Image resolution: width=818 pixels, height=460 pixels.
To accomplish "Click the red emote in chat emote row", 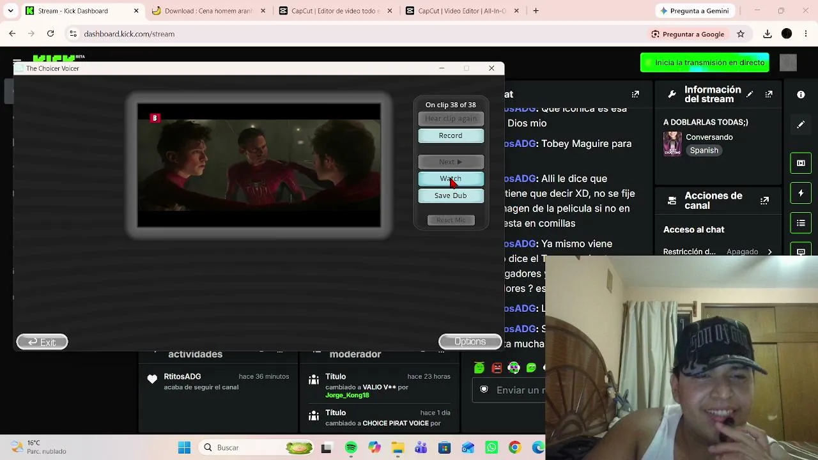I will click(497, 367).
